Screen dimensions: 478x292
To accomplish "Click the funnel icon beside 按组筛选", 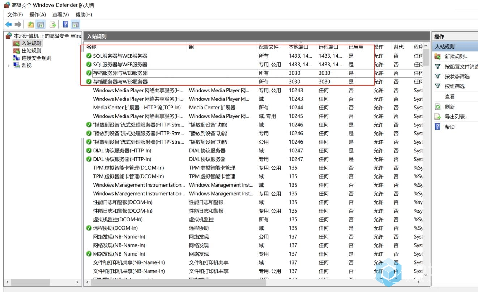I will (x=438, y=86).
